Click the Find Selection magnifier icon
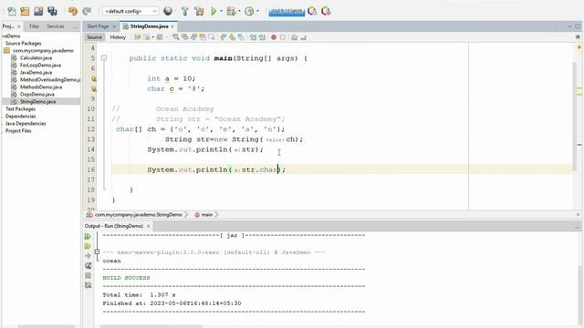Viewport: 584px width, 328px height. point(175,37)
